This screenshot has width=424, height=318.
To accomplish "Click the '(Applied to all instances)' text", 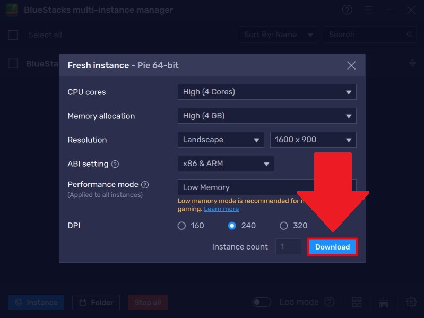I will pyautogui.click(x=105, y=195).
